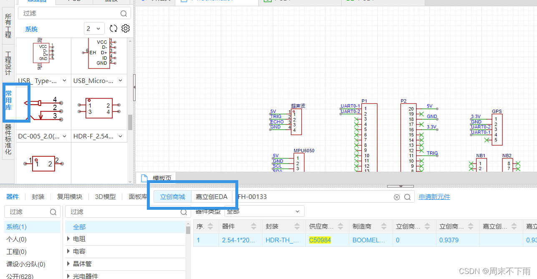Switch to the 3D模型 tab

(x=105, y=197)
